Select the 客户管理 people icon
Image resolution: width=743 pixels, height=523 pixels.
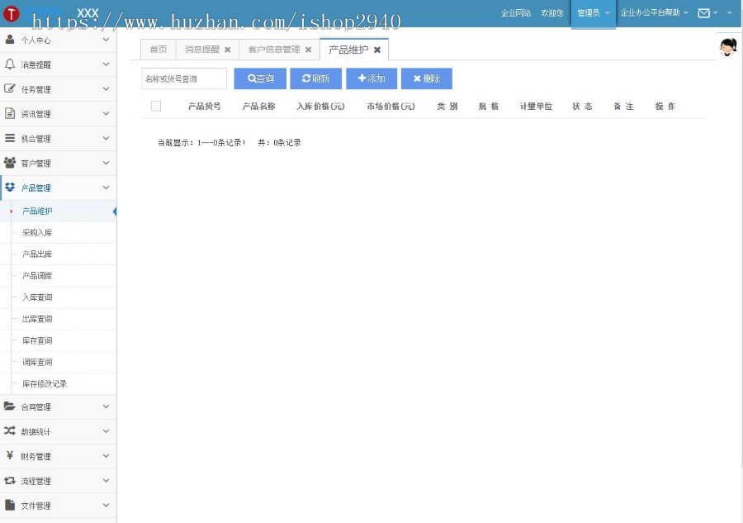8,163
